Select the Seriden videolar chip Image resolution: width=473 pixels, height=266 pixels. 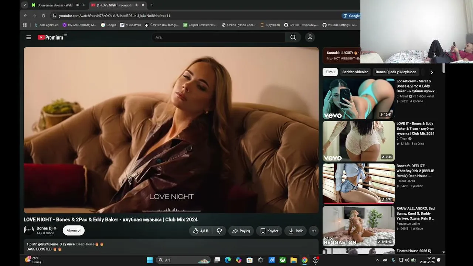coord(355,72)
